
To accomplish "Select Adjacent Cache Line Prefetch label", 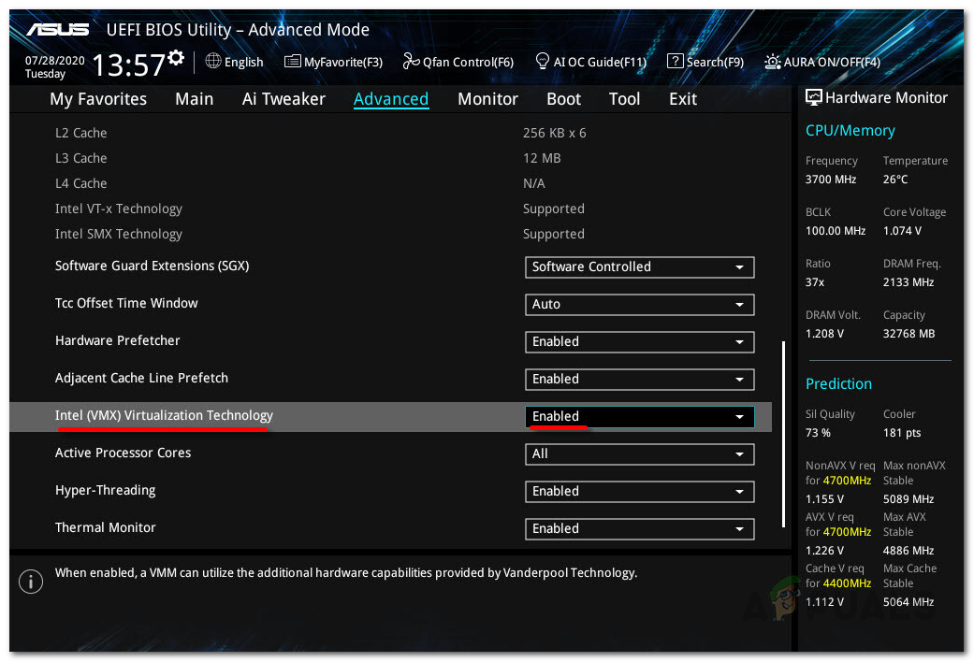I will click(141, 378).
